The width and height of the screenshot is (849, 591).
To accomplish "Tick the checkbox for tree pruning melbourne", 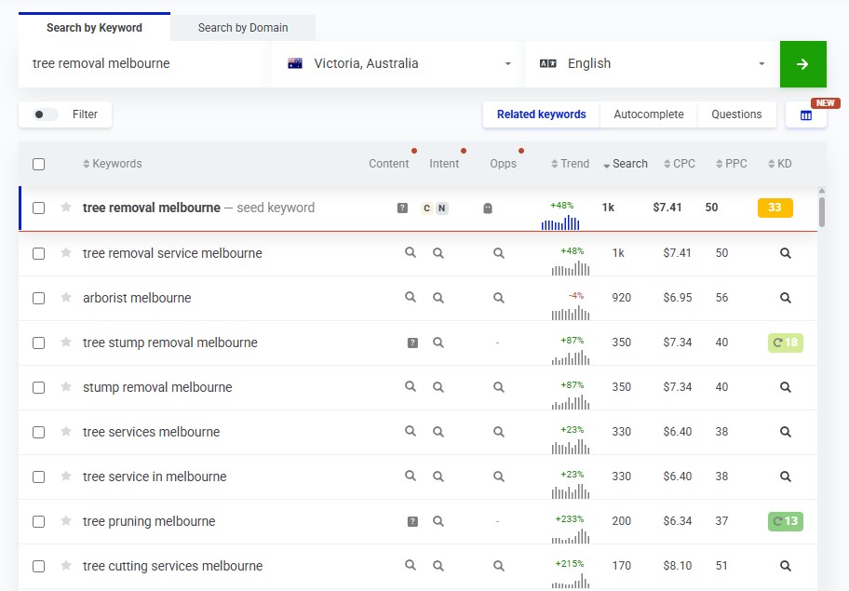I will (x=38, y=521).
